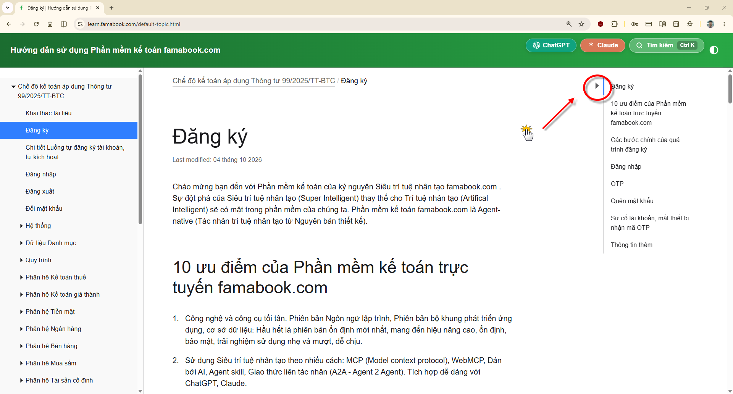Go back using browser back arrow
This screenshot has width=733, height=394.
tap(9, 24)
